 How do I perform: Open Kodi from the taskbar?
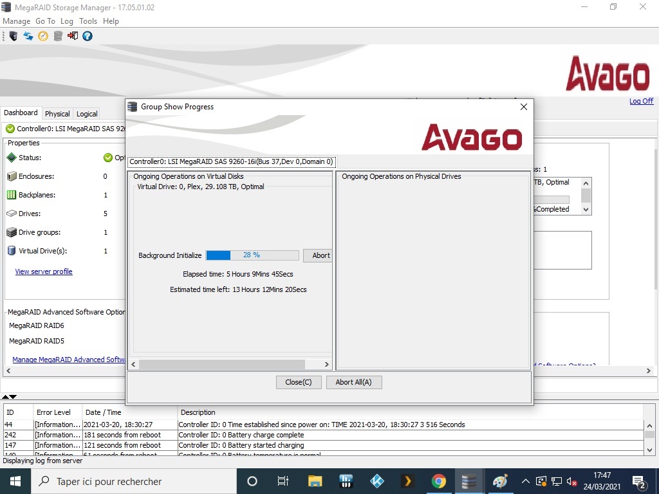[x=376, y=481]
